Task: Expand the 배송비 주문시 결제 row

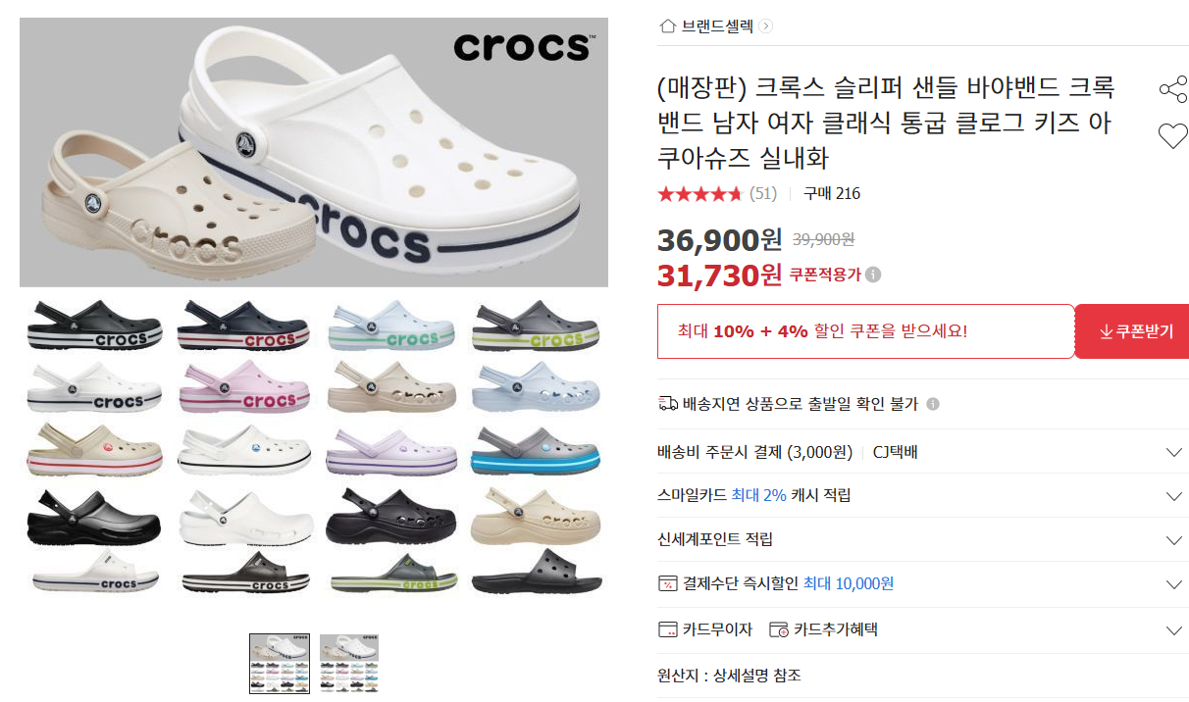Action: tap(922, 452)
